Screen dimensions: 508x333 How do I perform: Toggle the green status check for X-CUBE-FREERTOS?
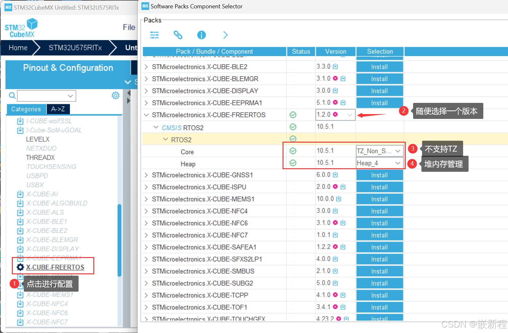tap(293, 115)
